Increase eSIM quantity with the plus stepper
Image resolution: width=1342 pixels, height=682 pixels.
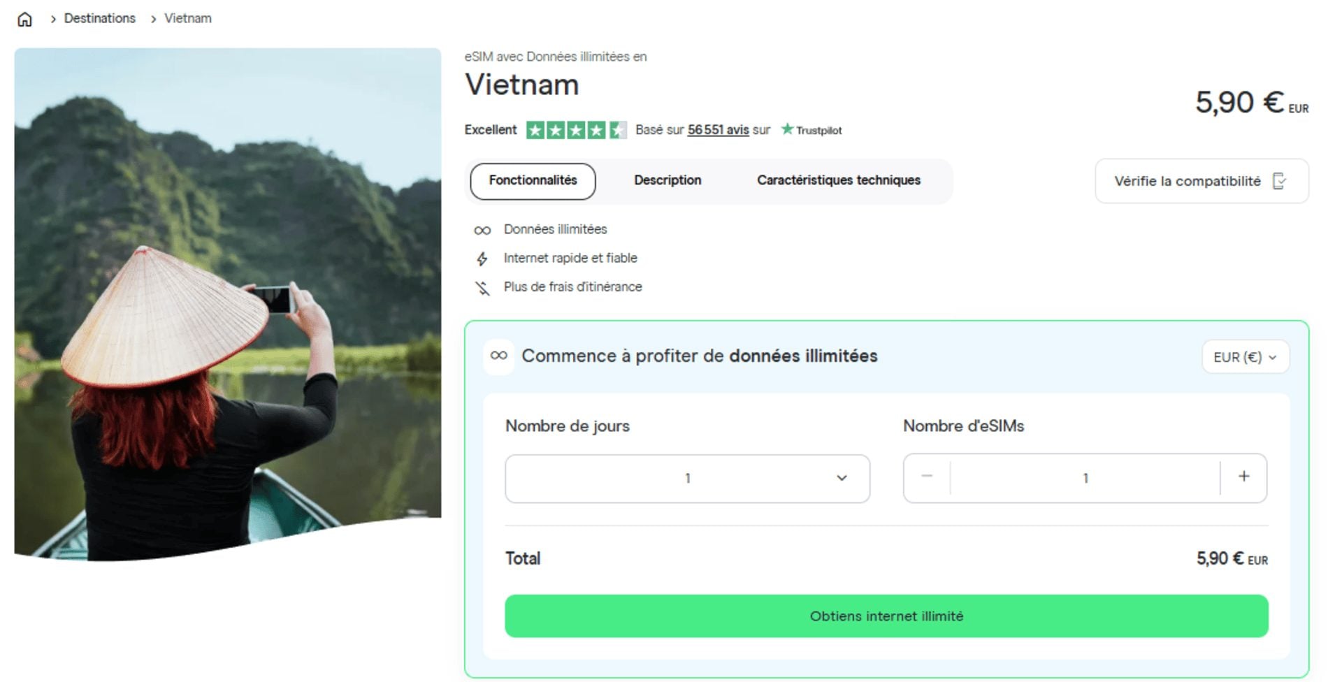click(1244, 478)
